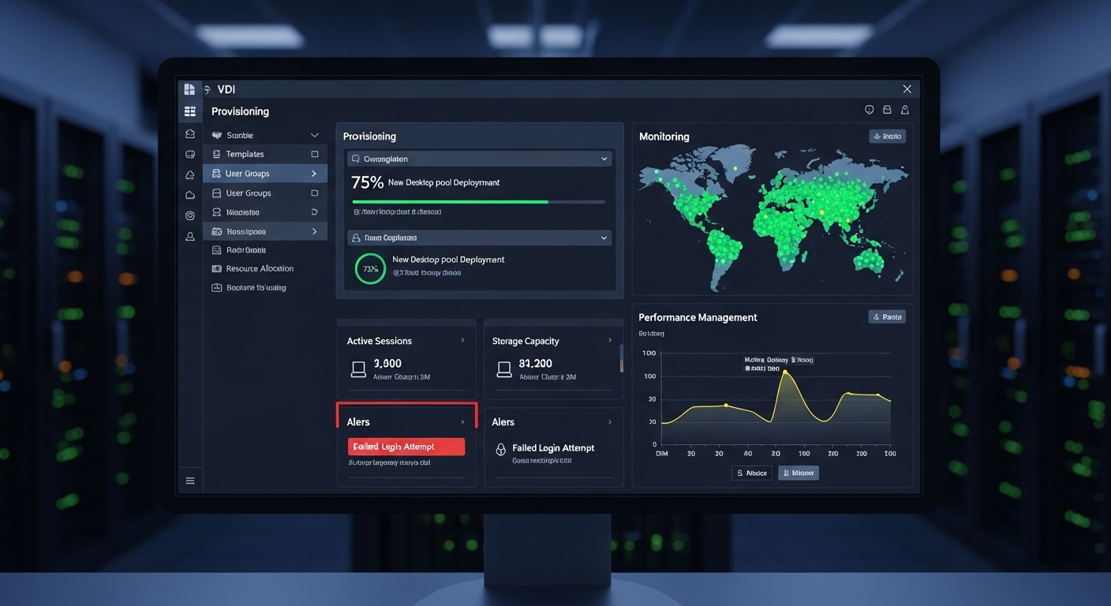
Task: Click the 75% deployment percentage text
Action: pos(367,182)
